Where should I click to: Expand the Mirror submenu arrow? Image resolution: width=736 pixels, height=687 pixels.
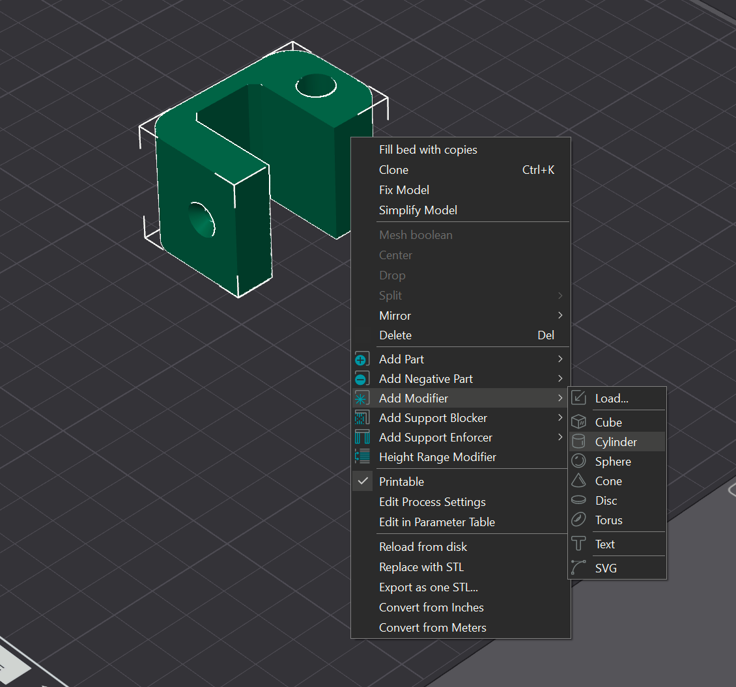tap(560, 315)
